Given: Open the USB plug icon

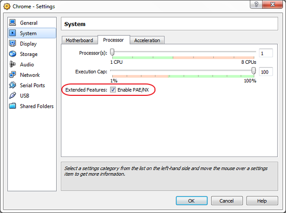Looking at the screenshot, I should pos(12,95).
